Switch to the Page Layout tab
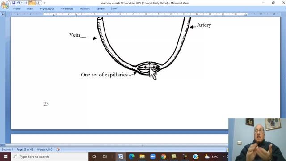Viewport: 286px width, 161px height. click(47, 9)
